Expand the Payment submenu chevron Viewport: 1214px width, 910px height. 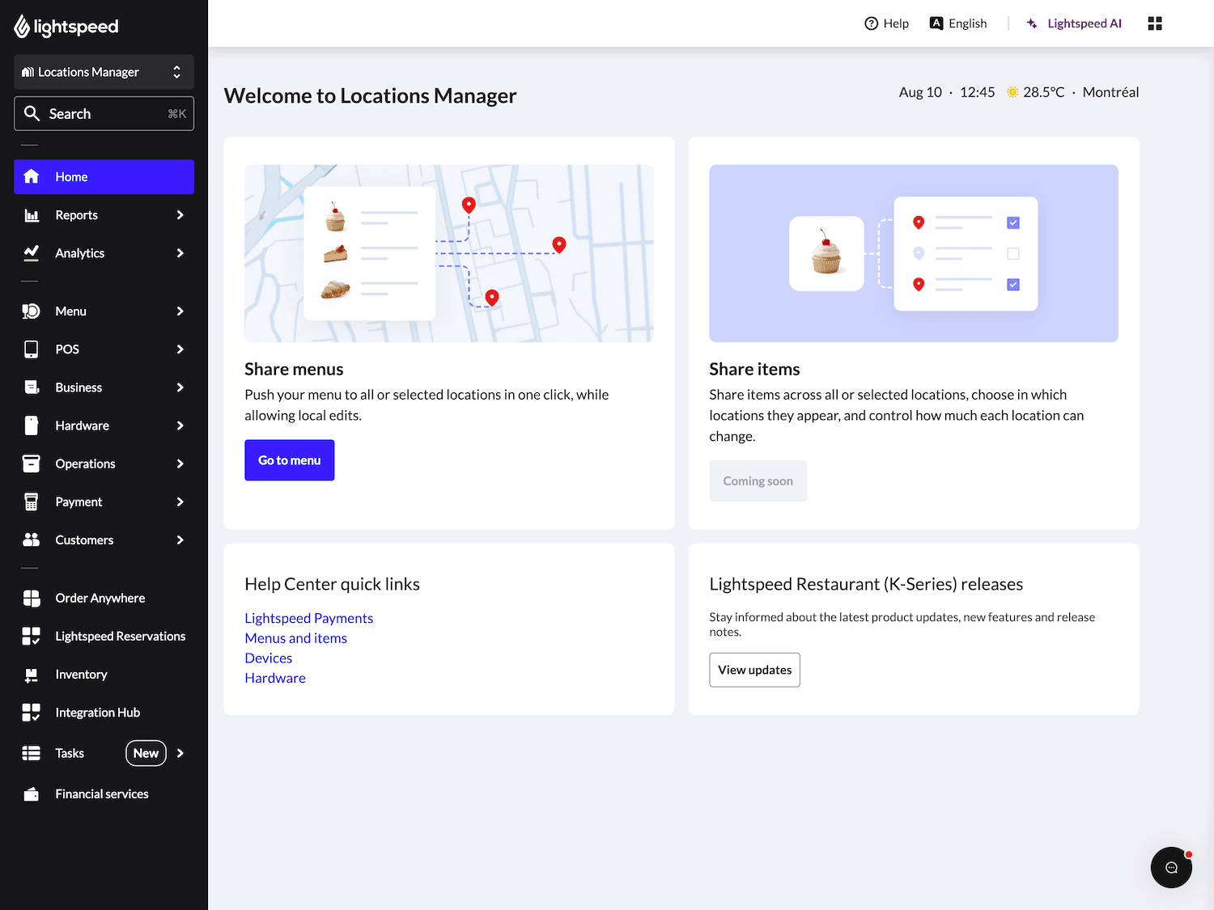pos(180,502)
